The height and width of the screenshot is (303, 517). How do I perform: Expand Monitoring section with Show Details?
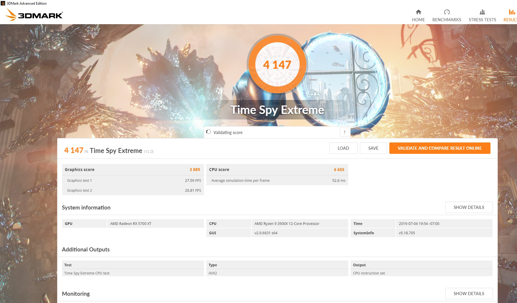469,293
